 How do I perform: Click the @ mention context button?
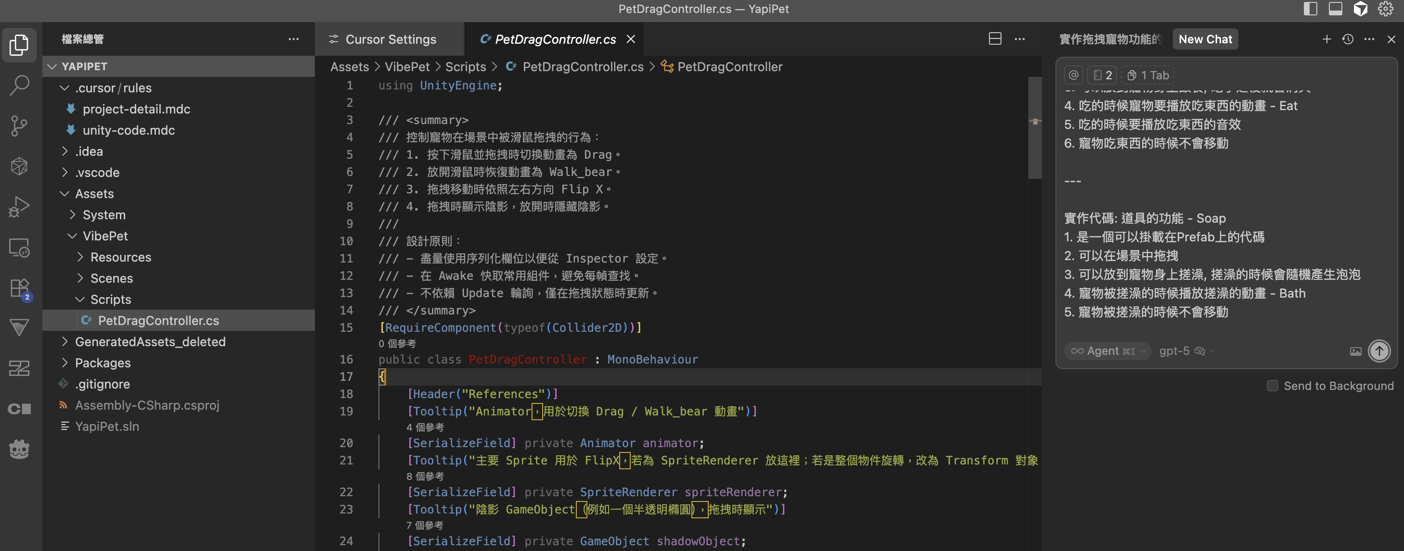(1074, 75)
